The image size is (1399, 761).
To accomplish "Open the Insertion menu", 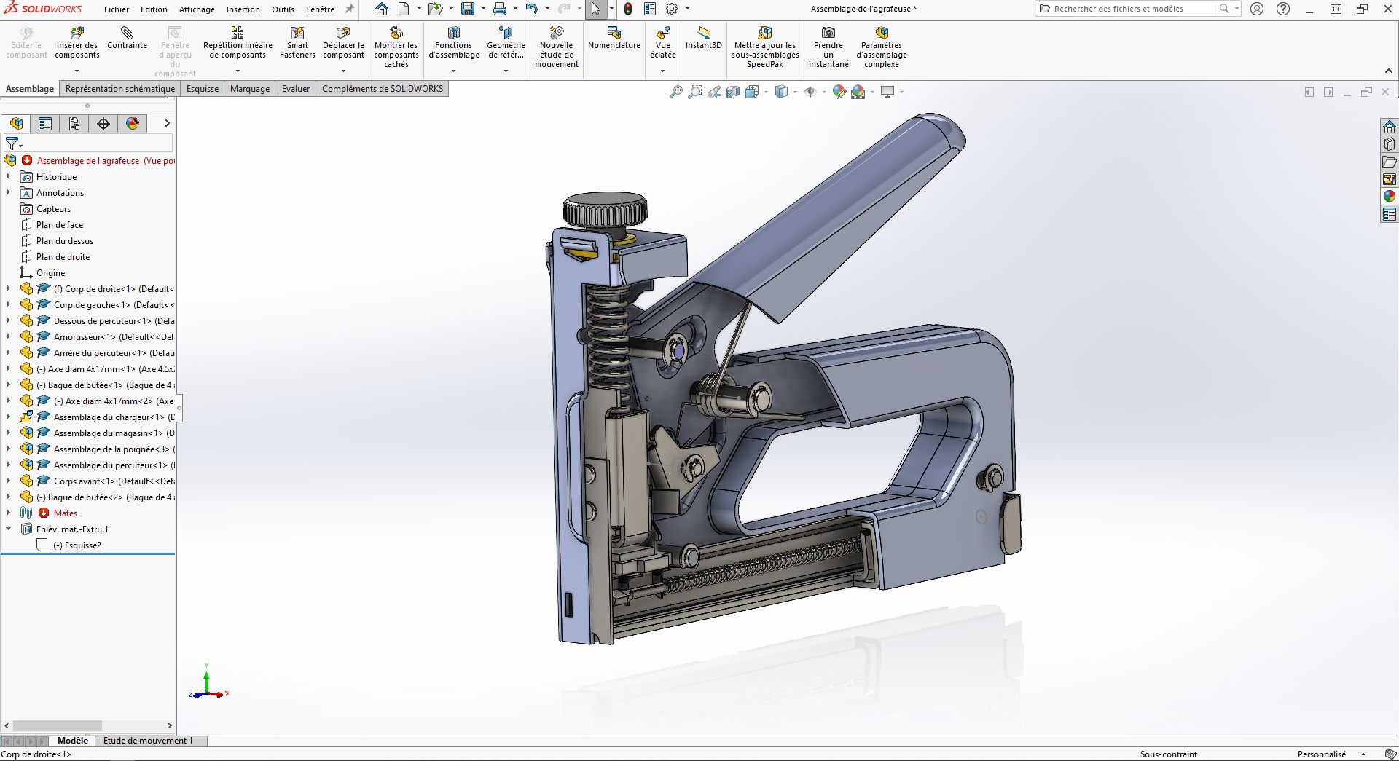I will [x=243, y=9].
